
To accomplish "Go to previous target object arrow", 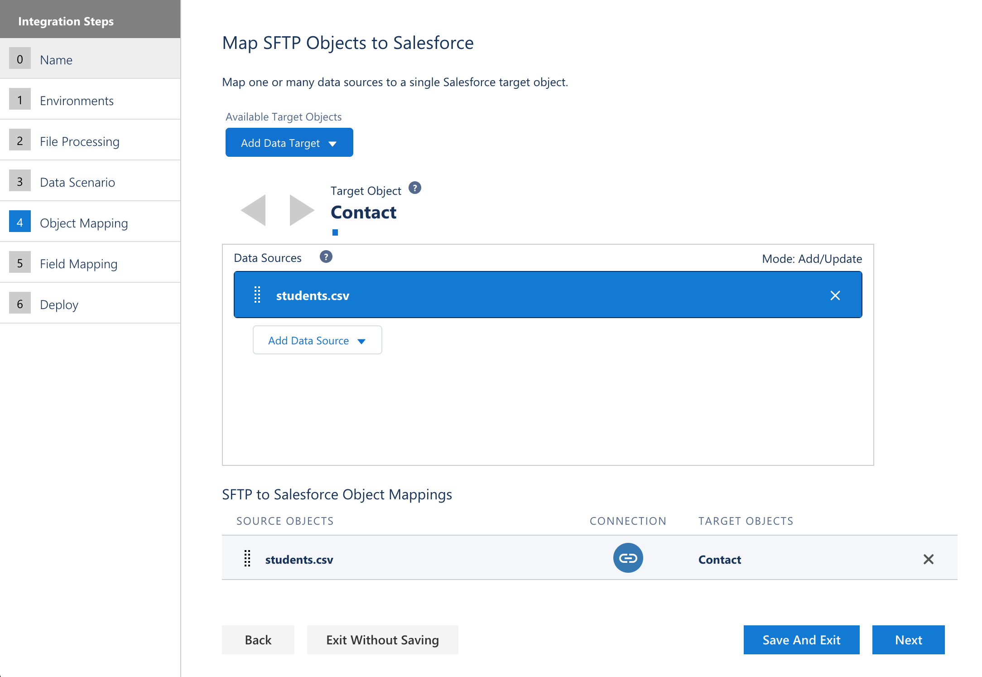I will coord(253,210).
